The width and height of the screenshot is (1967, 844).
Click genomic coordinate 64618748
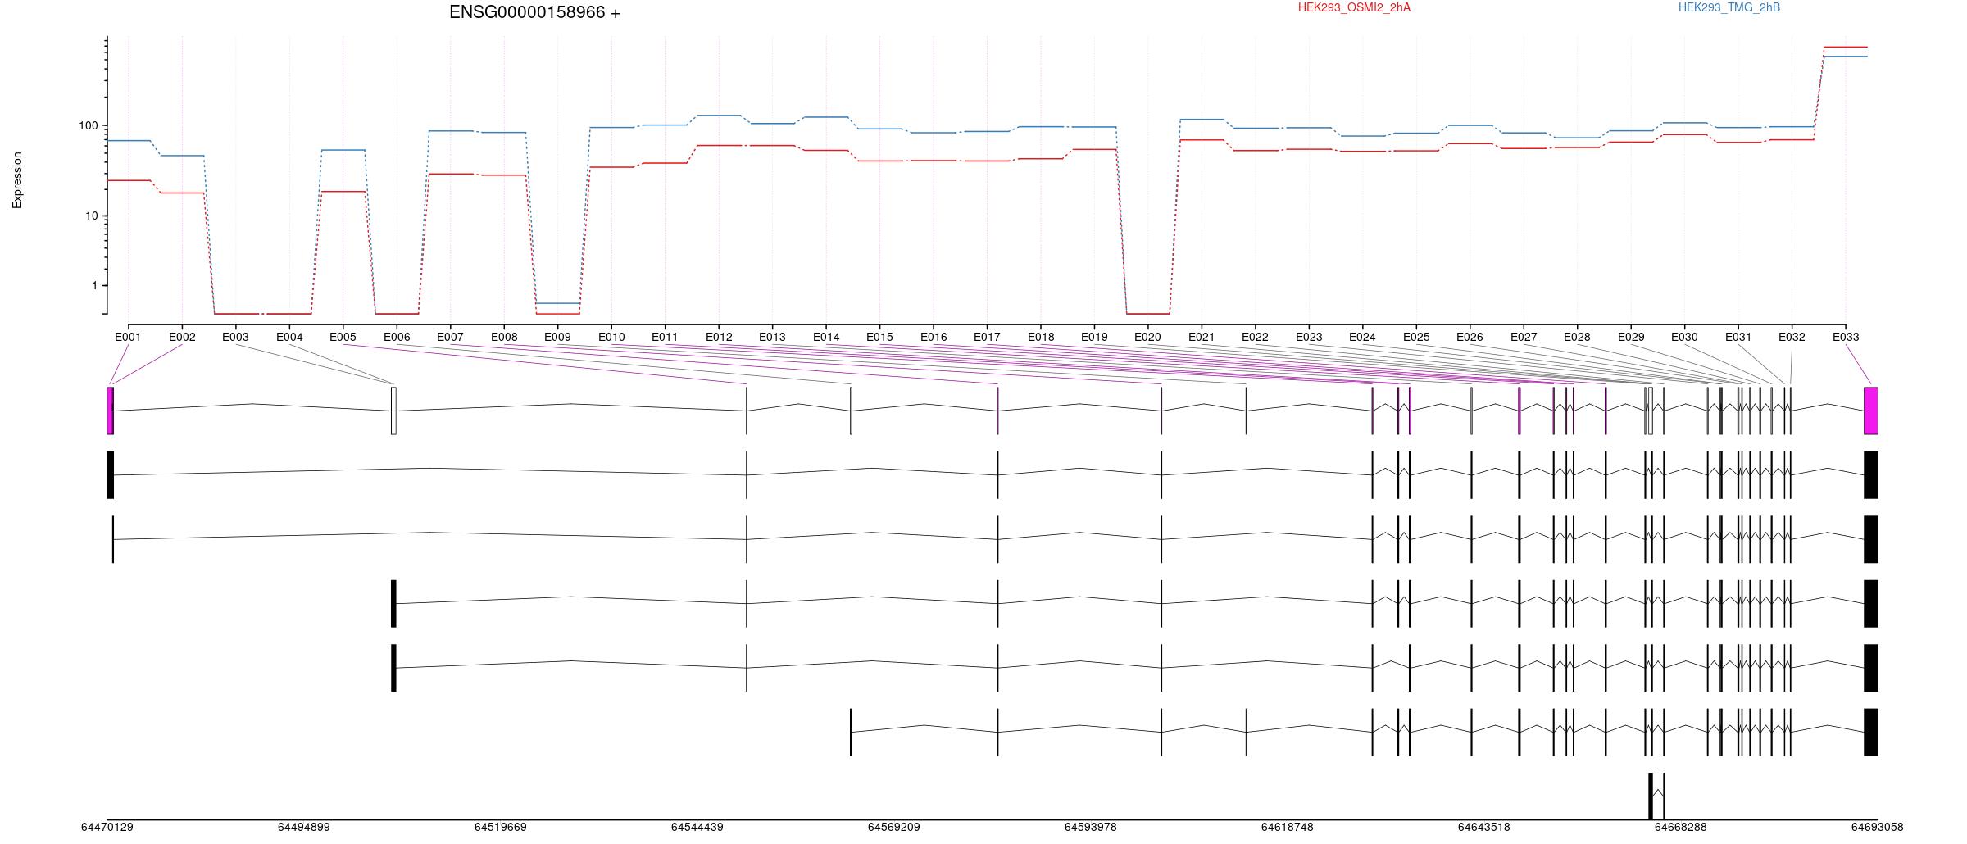(1288, 827)
